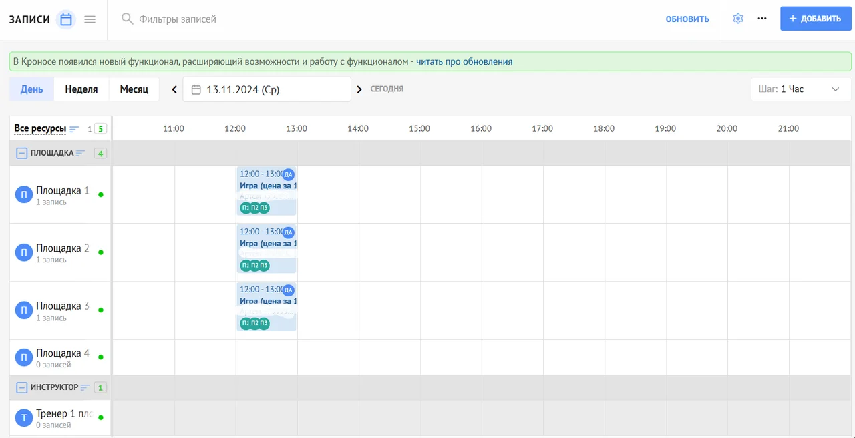Collapse the Инструктор resource group
This screenshot has height=438, width=855.
[x=21, y=387]
